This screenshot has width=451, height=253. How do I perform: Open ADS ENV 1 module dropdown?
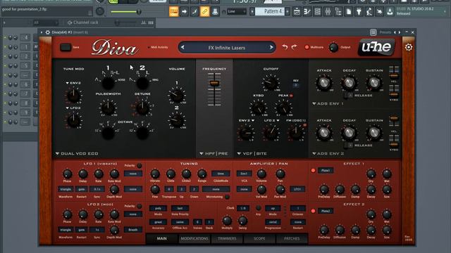click(328, 103)
